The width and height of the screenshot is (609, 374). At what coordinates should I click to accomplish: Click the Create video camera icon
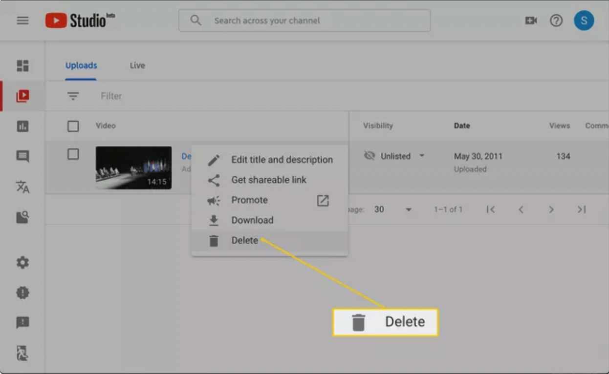click(x=531, y=21)
